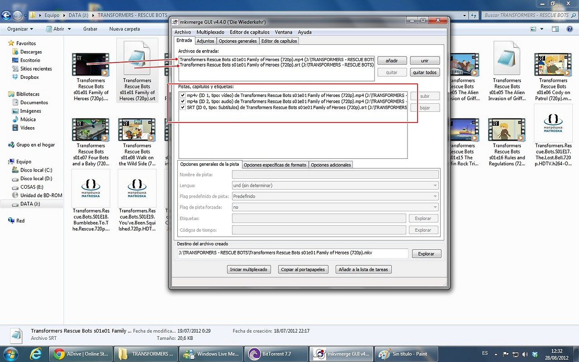The width and height of the screenshot is (579, 362).
Task: Select Red in the navigation pane
Action: click(x=20, y=221)
